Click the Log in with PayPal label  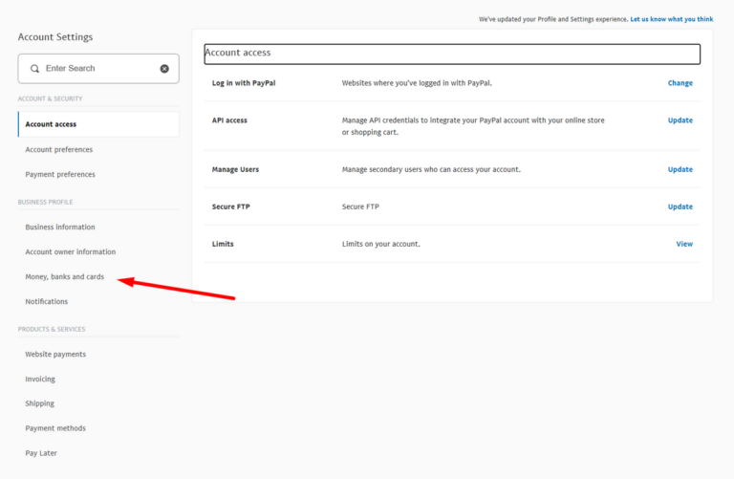[244, 83]
